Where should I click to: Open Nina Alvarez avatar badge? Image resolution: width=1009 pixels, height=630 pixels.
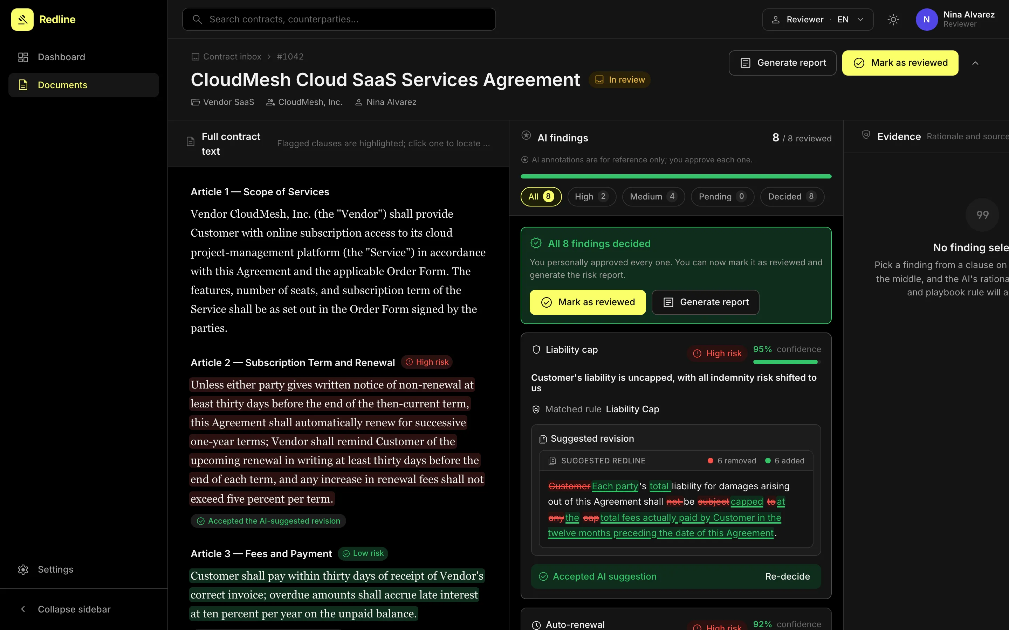pos(926,19)
